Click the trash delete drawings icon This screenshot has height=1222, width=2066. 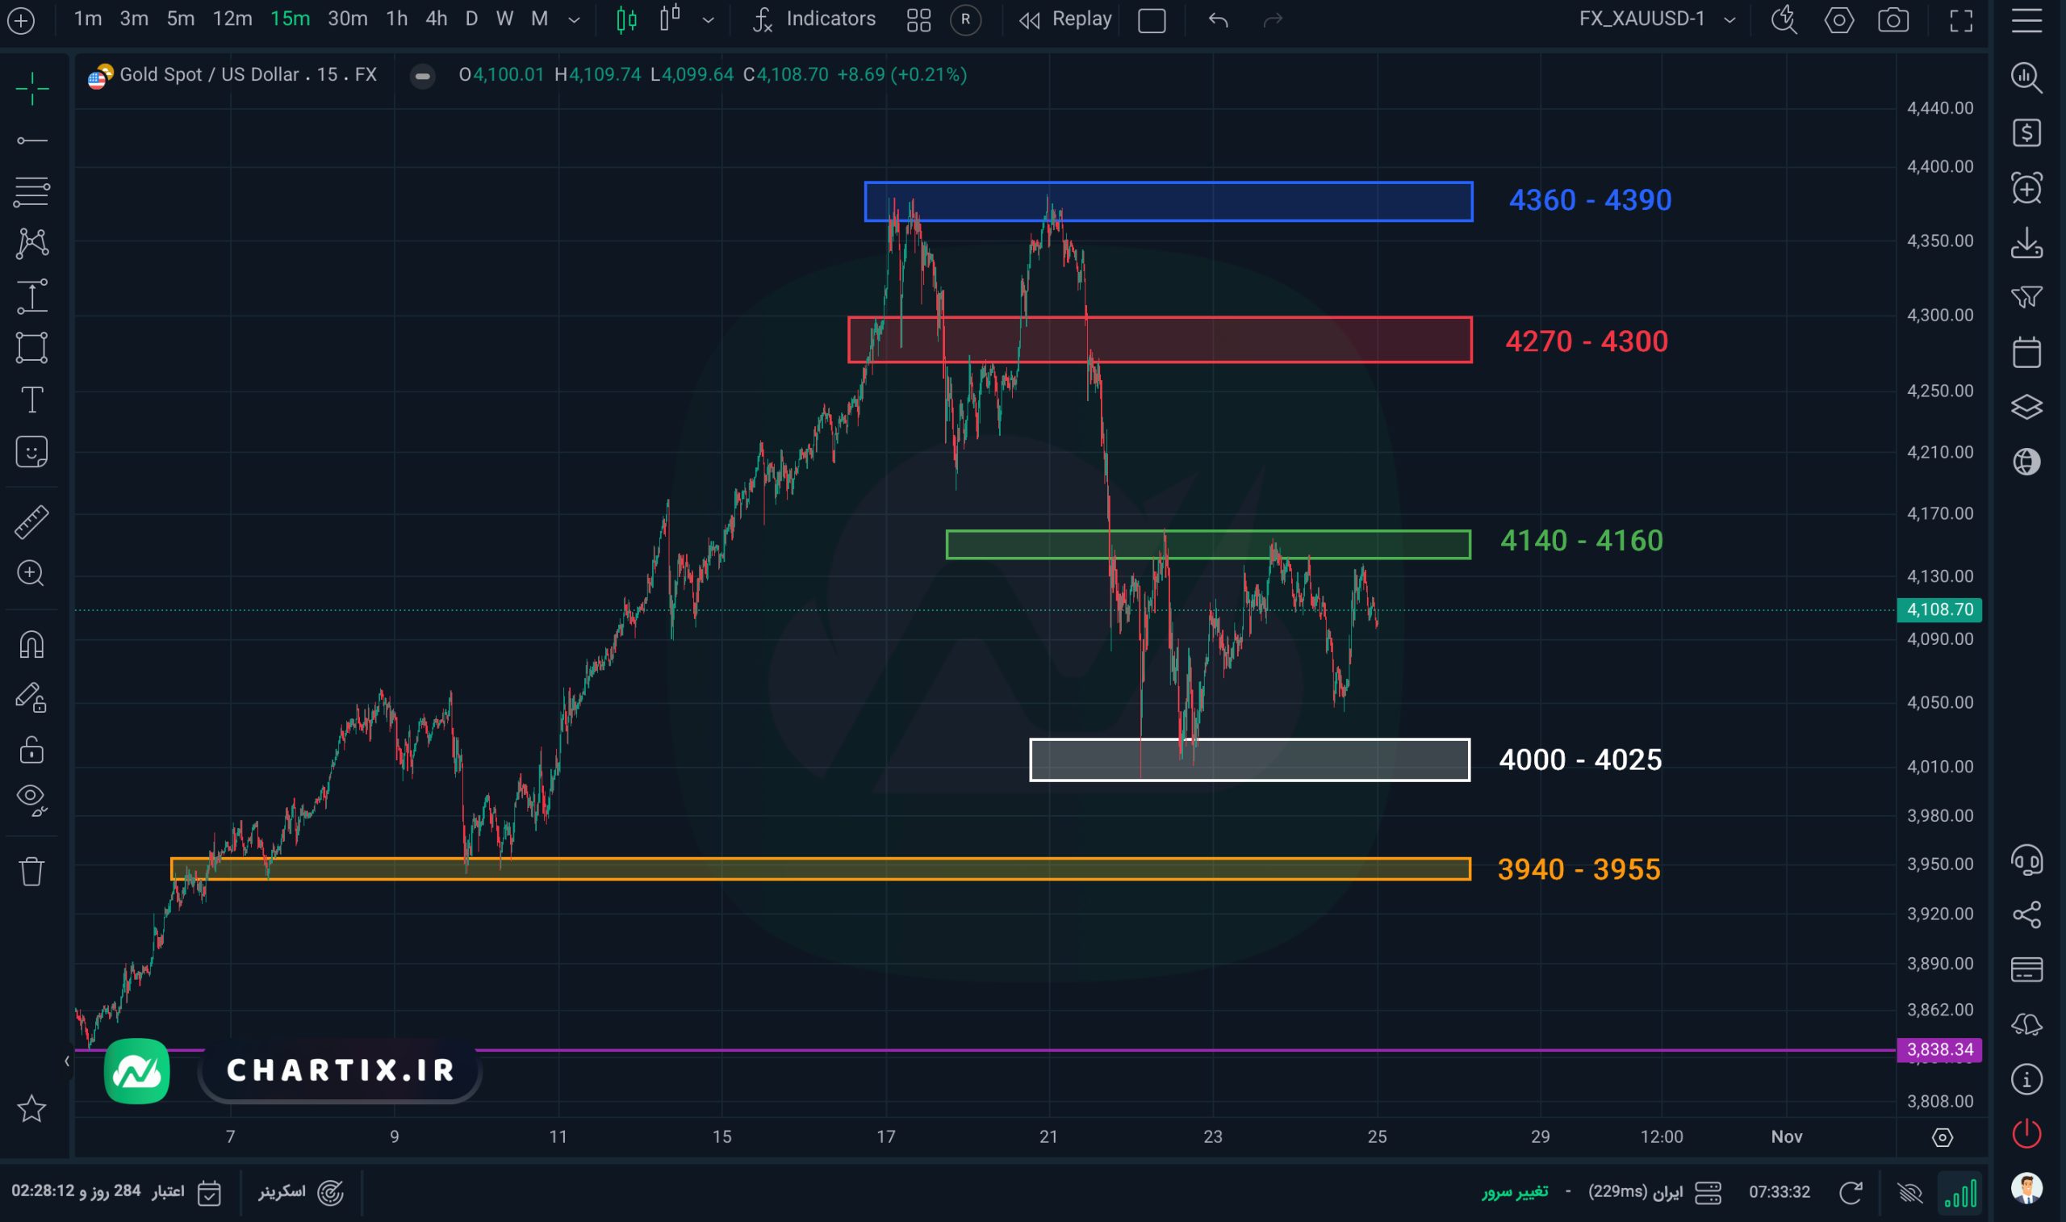(31, 871)
